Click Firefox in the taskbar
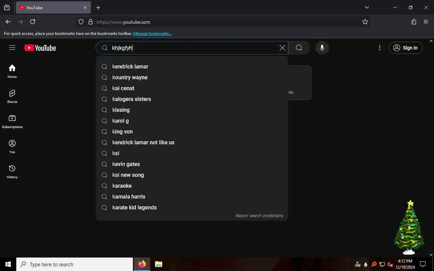Viewport: 434px width, 271px height. 142,264
